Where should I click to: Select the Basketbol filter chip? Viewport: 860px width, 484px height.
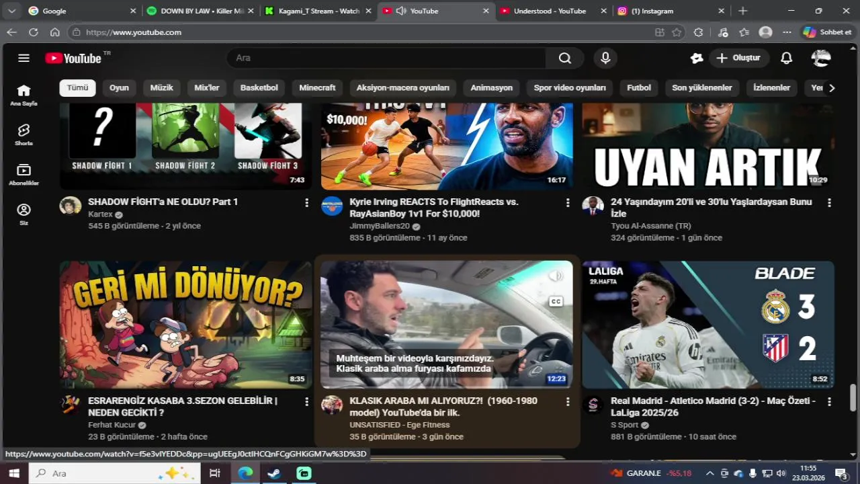click(259, 88)
